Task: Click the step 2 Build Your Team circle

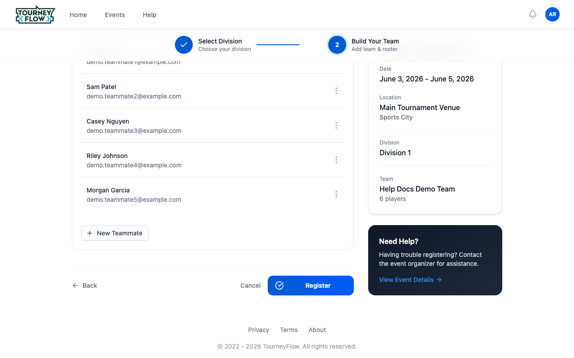Action: coord(337,45)
